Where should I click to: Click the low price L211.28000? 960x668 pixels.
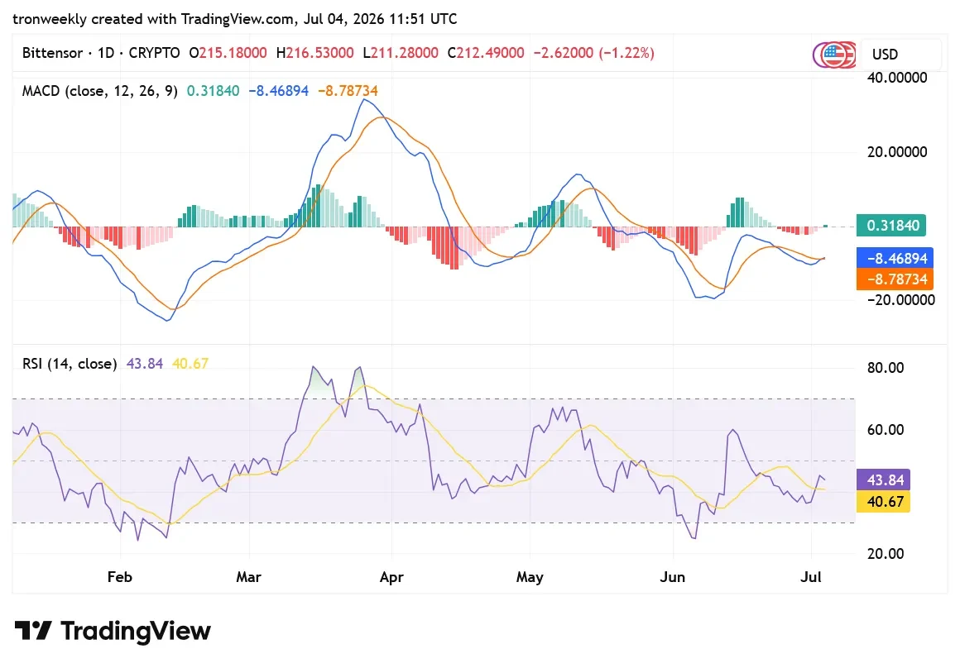[401, 53]
